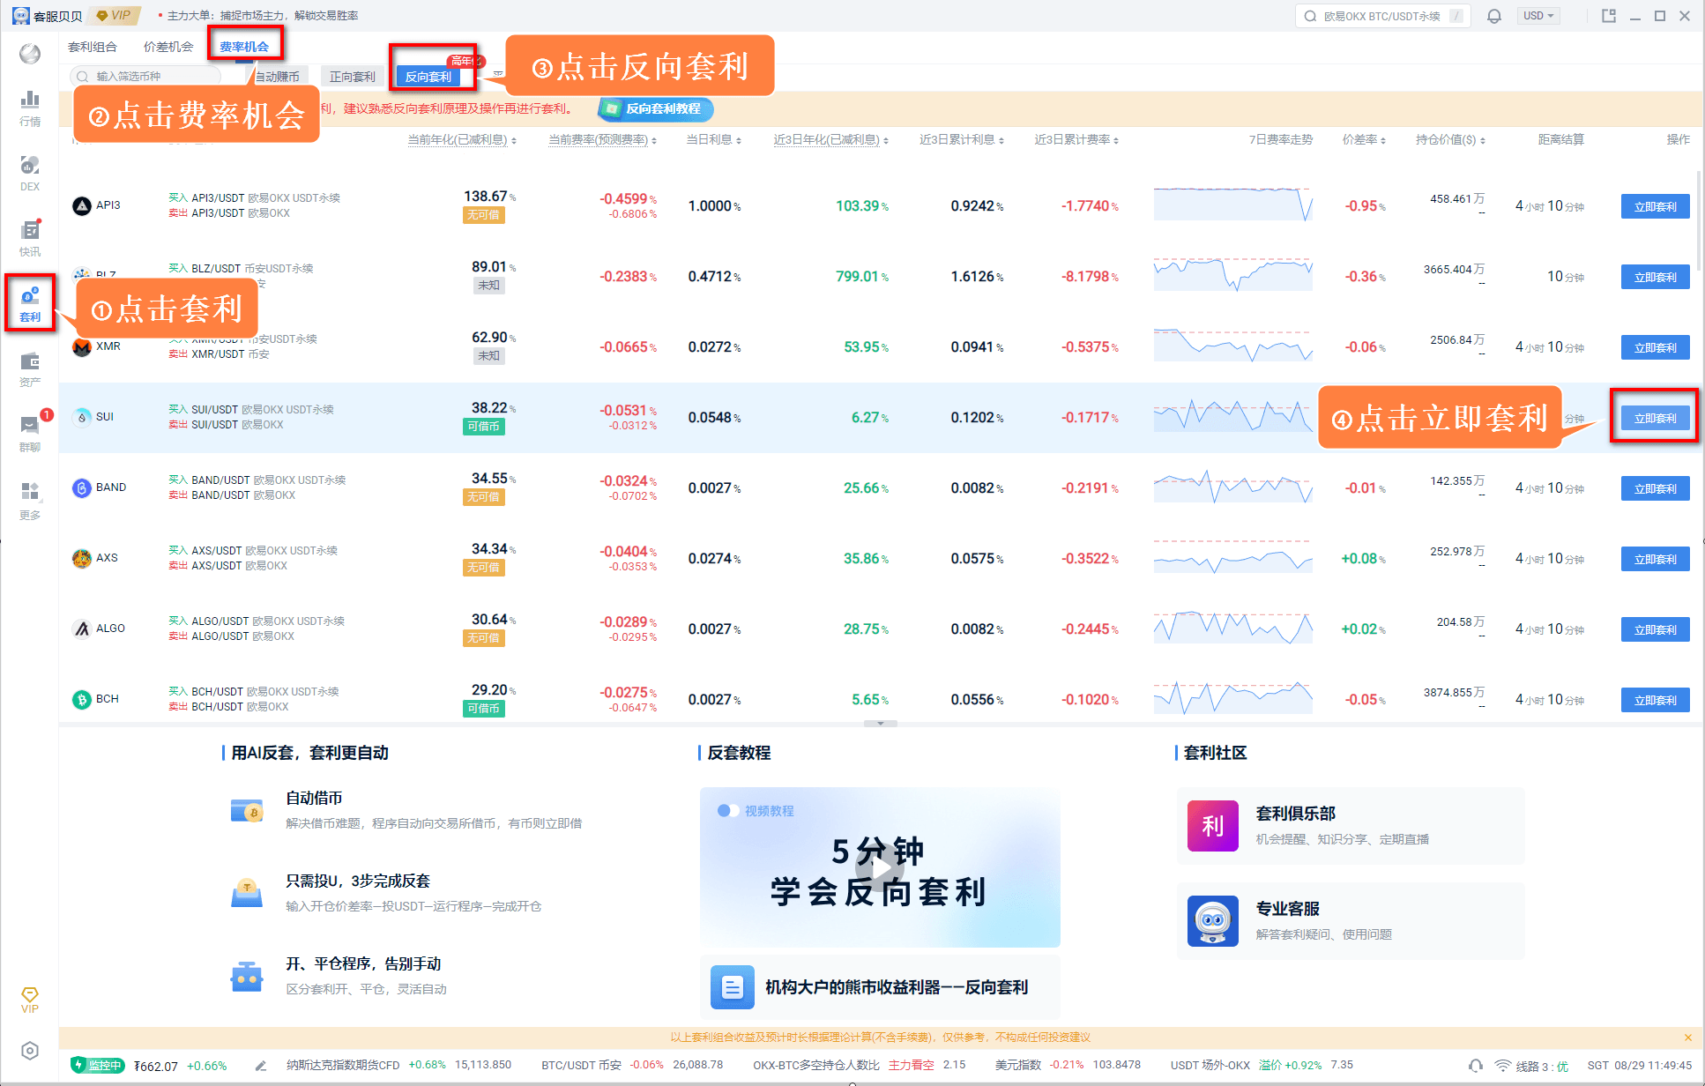The width and height of the screenshot is (1705, 1086).
Task: Click the 无可借 tag in API3 row
Action: 484,215
